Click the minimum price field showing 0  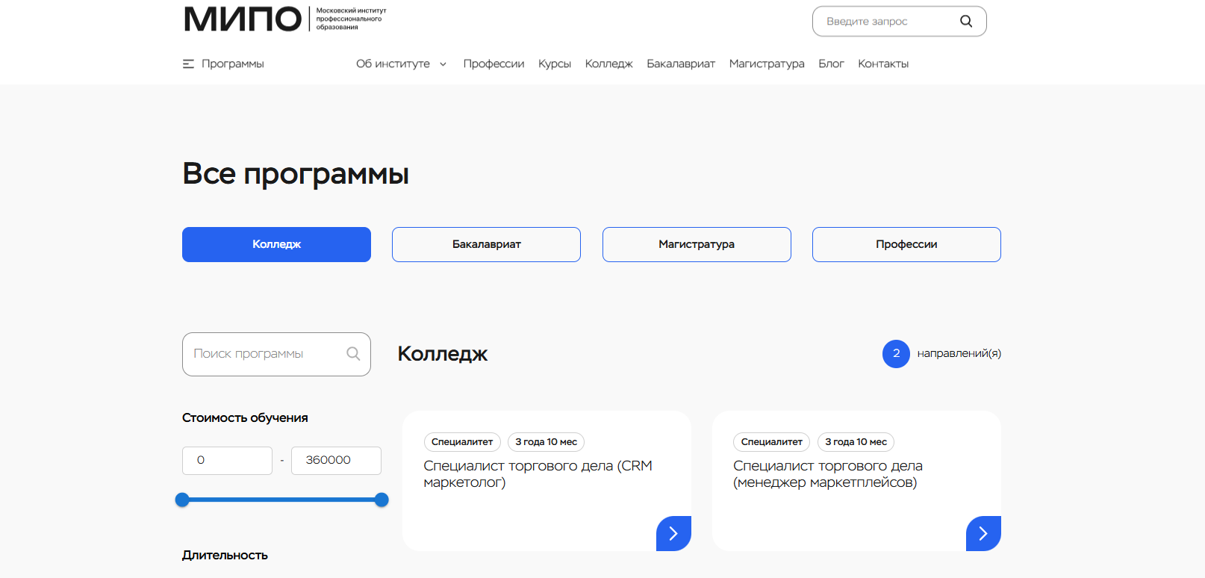point(227,460)
